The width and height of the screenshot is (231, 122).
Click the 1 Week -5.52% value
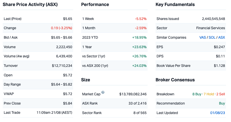point(141,19)
